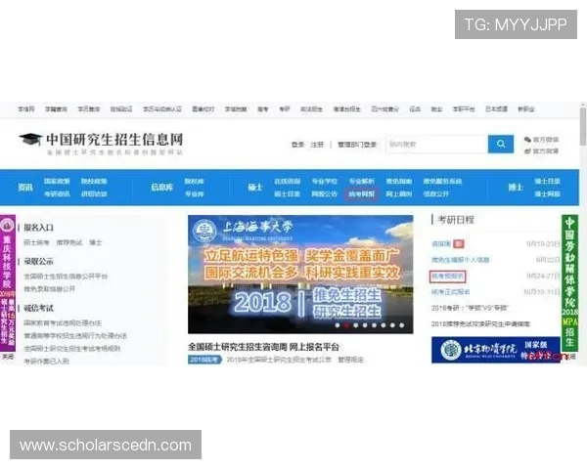The width and height of the screenshot is (587, 469).
Task: Click 专业库 in blue nav bar
Action: [x=195, y=193]
